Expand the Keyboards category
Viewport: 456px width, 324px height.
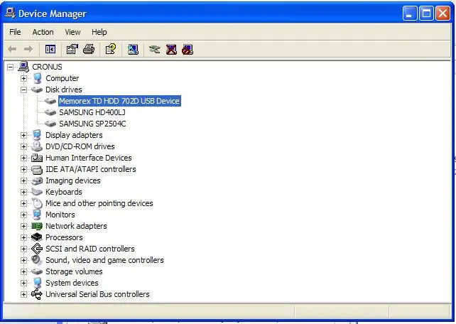click(x=24, y=192)
